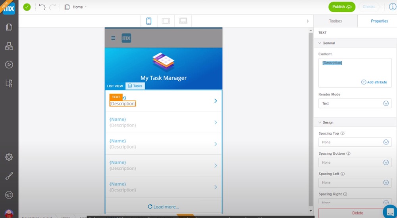Click the Content text field

355,71
